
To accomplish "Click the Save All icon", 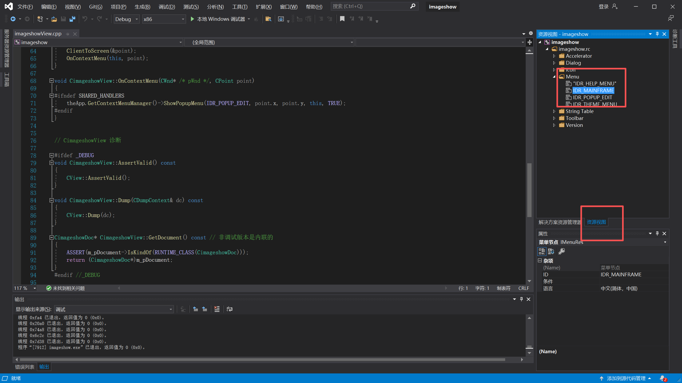I will [72, 19].
